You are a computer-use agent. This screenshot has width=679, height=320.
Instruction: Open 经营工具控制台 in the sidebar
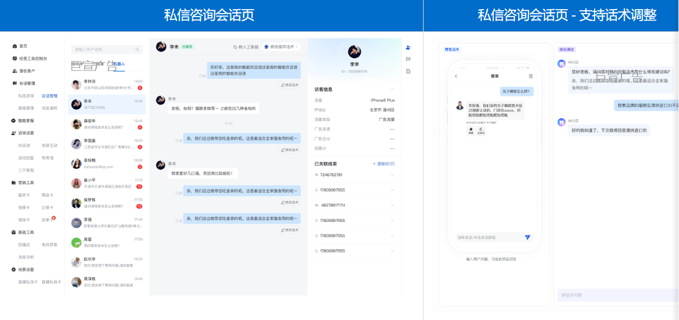point(33,58)
